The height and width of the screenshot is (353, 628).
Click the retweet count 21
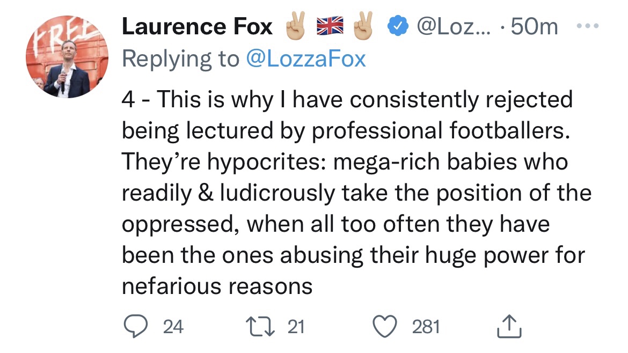[296, 326]
